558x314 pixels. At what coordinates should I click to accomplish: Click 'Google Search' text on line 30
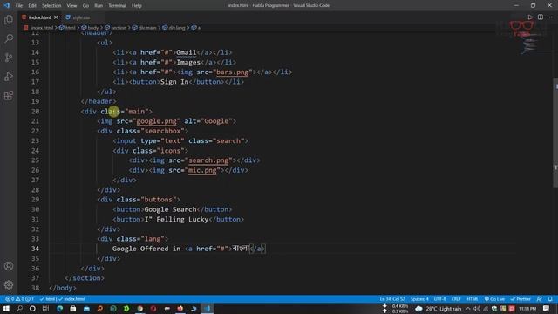171,209
